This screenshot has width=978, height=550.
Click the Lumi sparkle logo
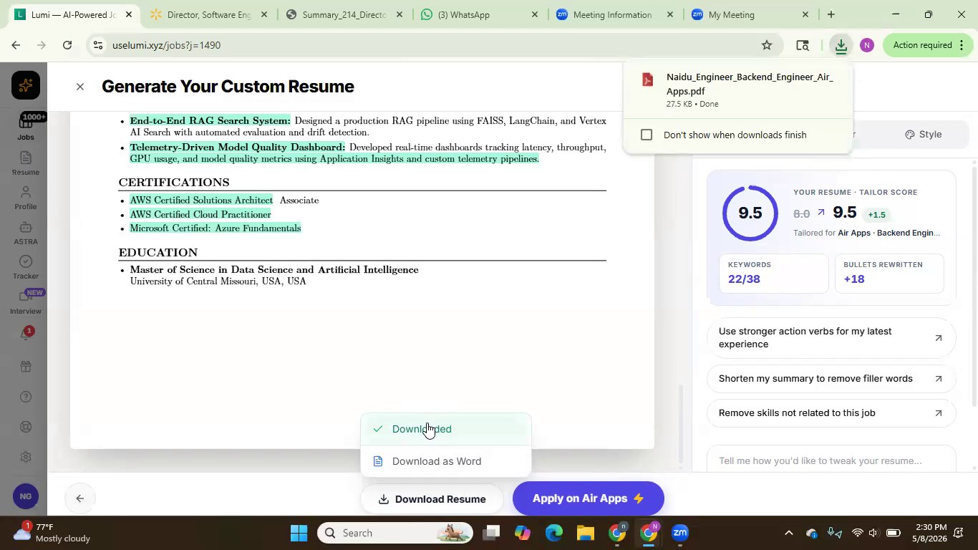click(25, 85)
